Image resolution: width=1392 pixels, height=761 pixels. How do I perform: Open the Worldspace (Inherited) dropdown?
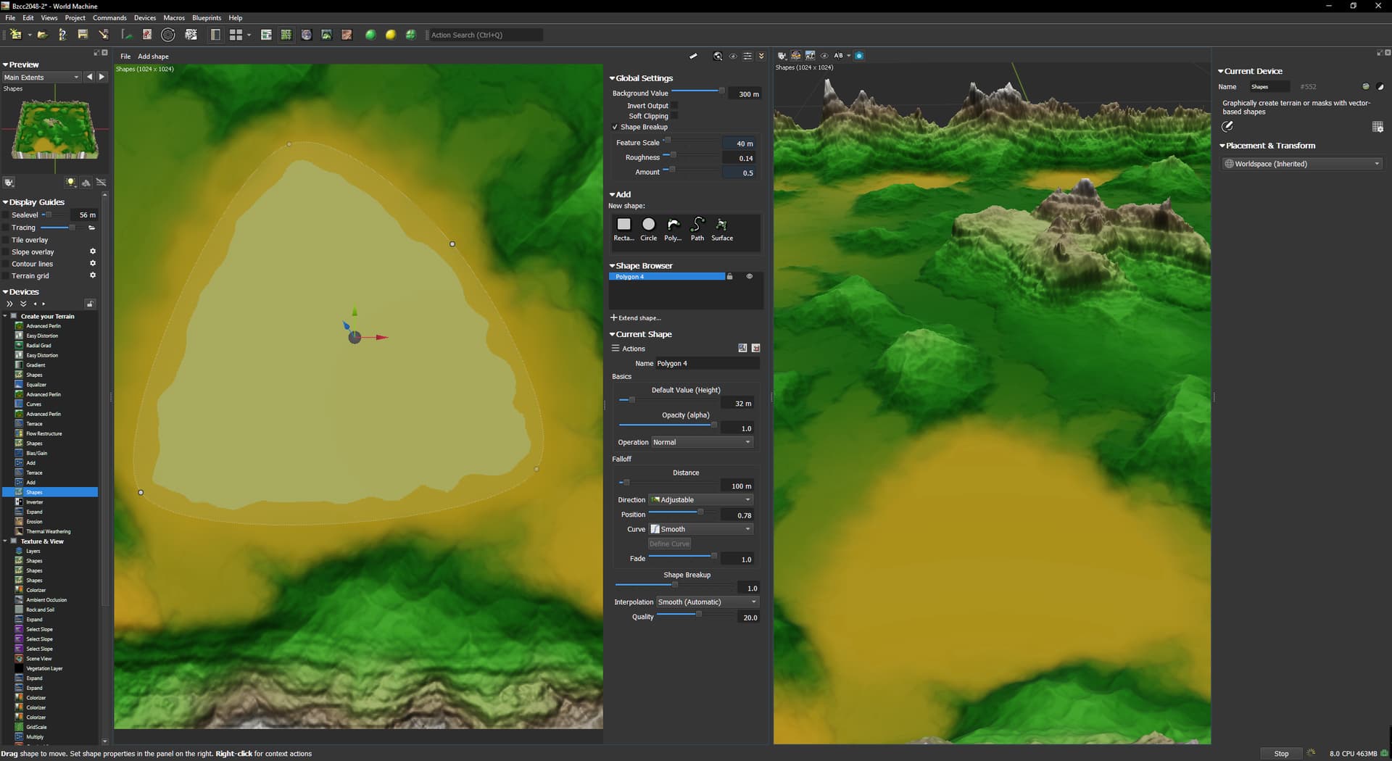tap(1302, 165)
